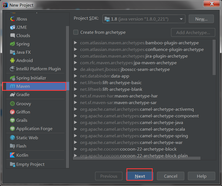Image resolution: width=222 pixels, height=186 pixels.
Task: Enable Create from archetype checkbox
Action: tap(76, 32)
